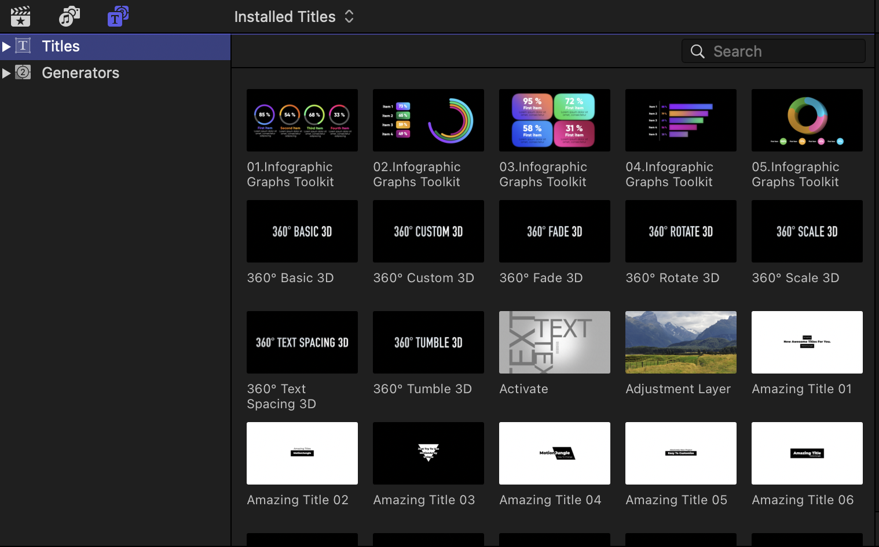This screenshot has height=547, width=879.
Task: Select the Activate title thumbnail
Action: tap(554, 342)
